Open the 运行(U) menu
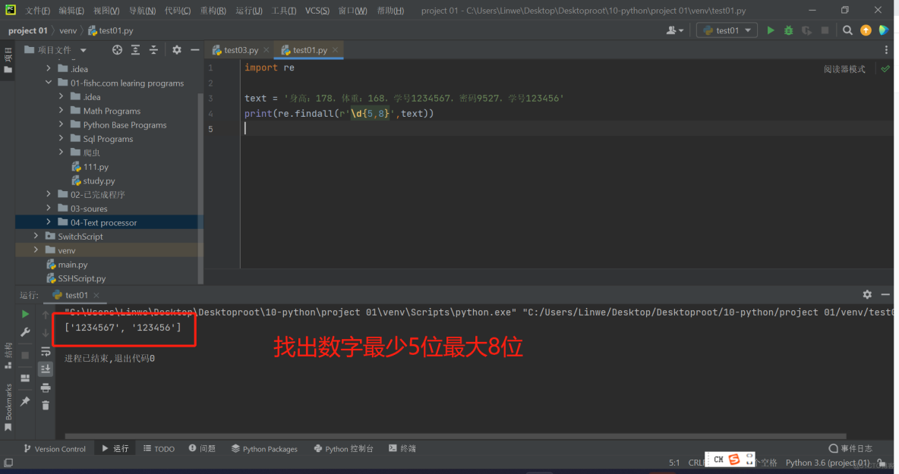This screenshot has width=899, height=474. [249, 11]
